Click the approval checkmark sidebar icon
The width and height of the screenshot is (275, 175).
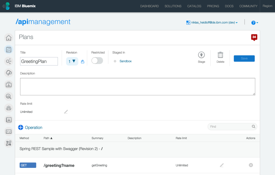click(x=9, y=131)
